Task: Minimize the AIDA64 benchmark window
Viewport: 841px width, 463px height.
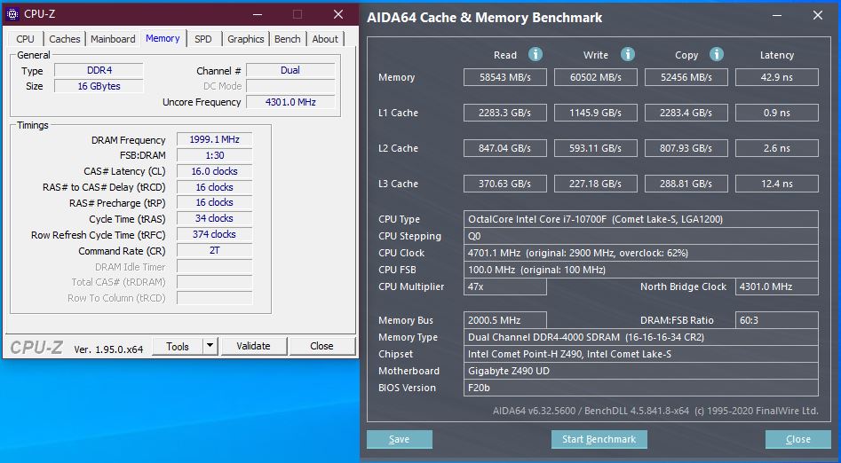Action: [x=778, y=16]
